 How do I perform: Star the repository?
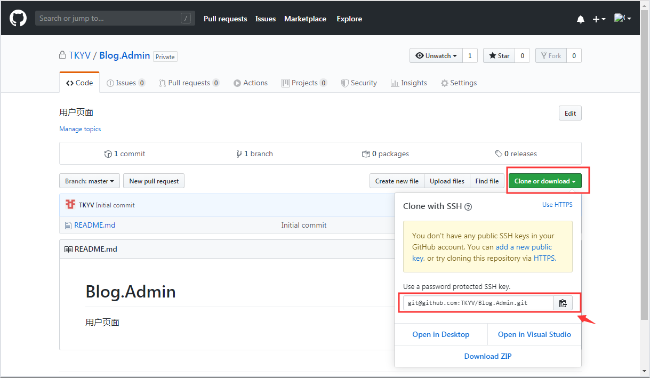[x=499, y=55]
